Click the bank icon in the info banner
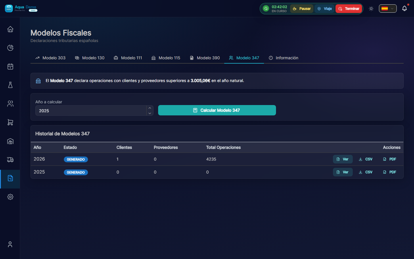 pyautogui.click(x=38, y=81)
